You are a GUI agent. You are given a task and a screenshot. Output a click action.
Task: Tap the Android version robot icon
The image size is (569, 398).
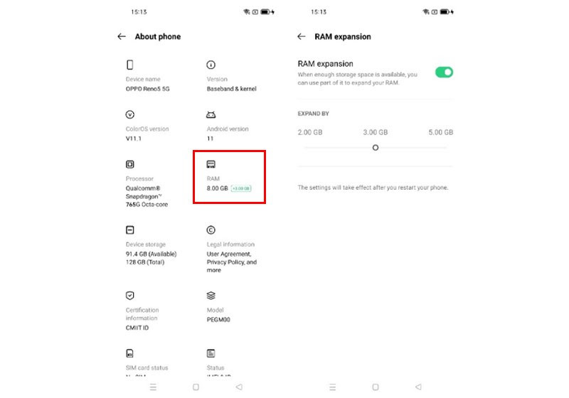pos(211,115)
